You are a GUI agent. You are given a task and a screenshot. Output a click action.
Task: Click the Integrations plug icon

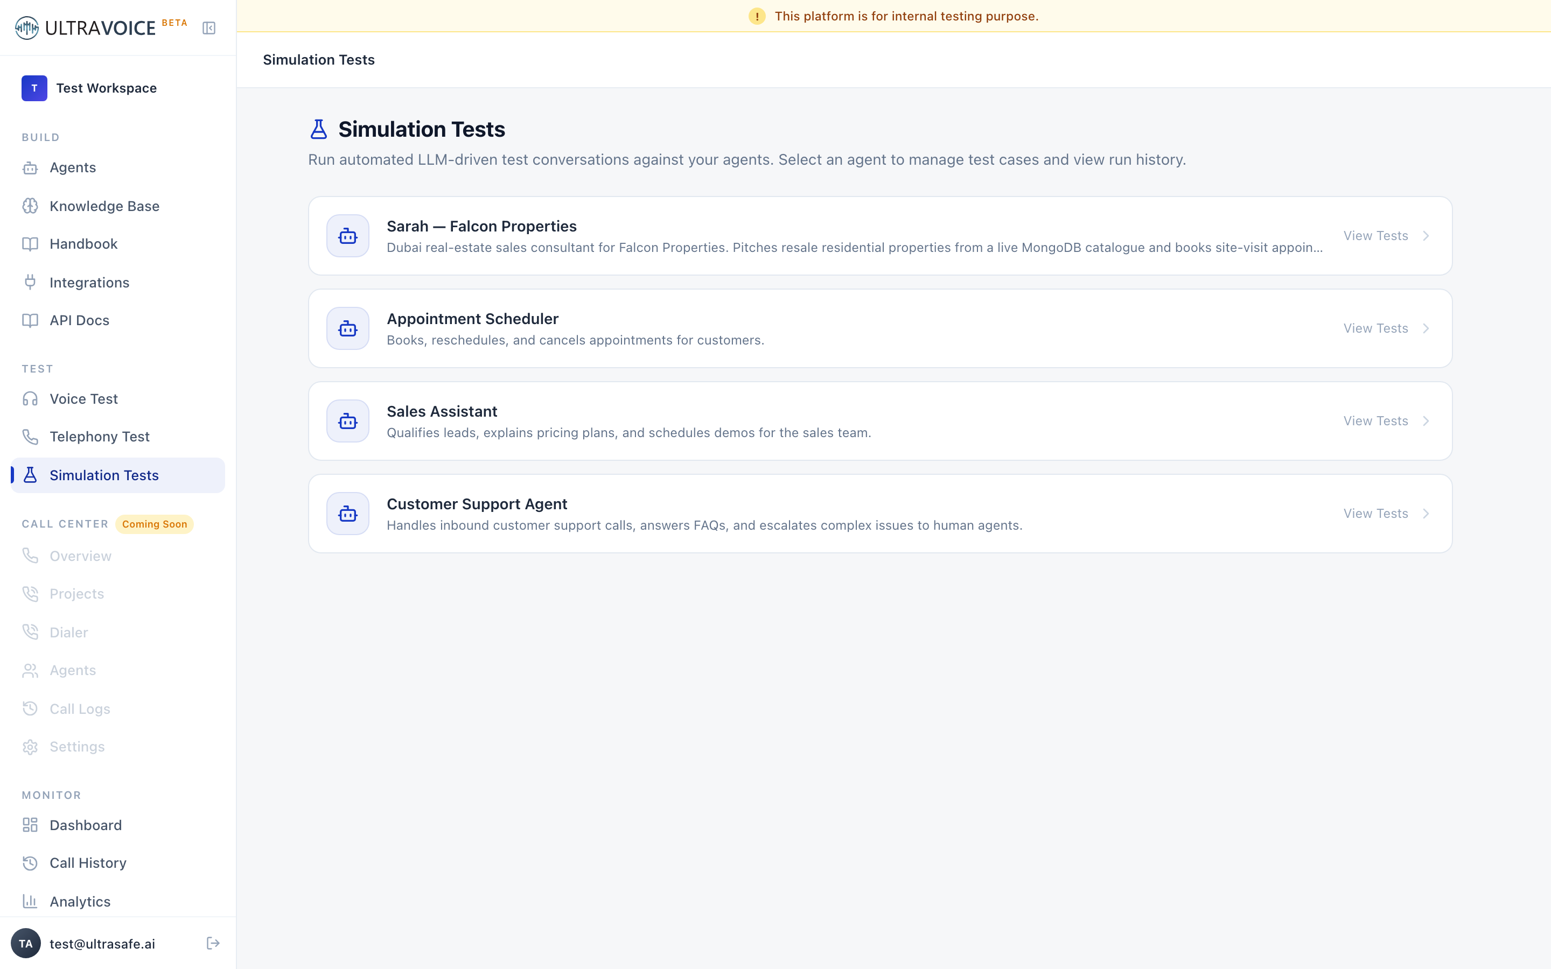(30, 282)
